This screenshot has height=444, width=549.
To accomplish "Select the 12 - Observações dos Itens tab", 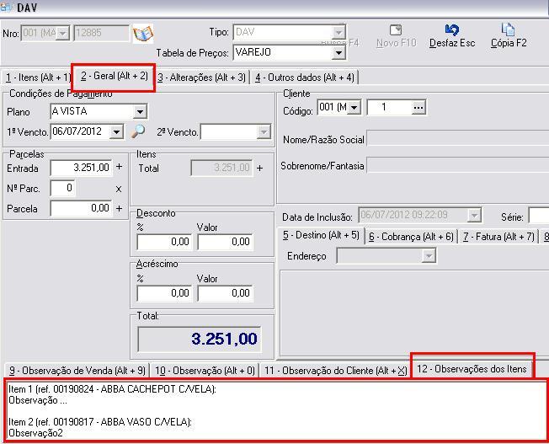I will click(x=472, y=369).
